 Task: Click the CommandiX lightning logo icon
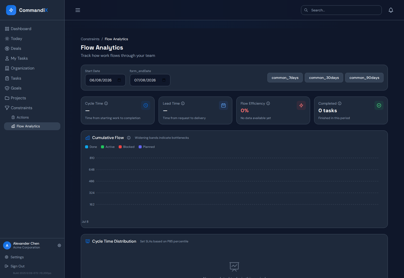point(11,10)
